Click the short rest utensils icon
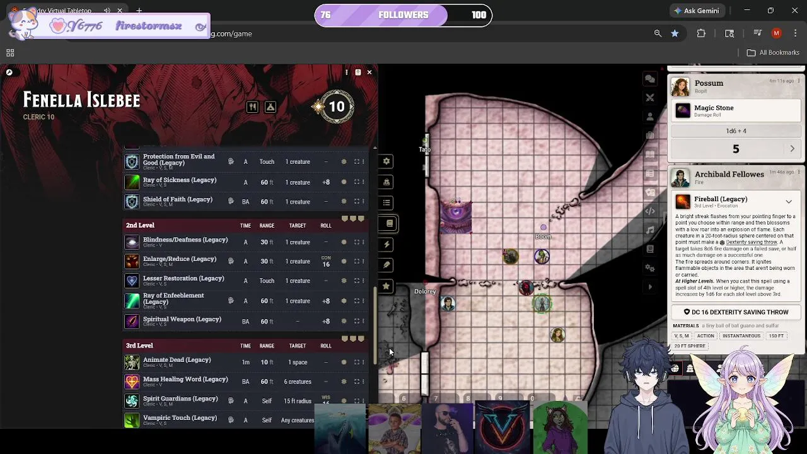 [252, 107]
